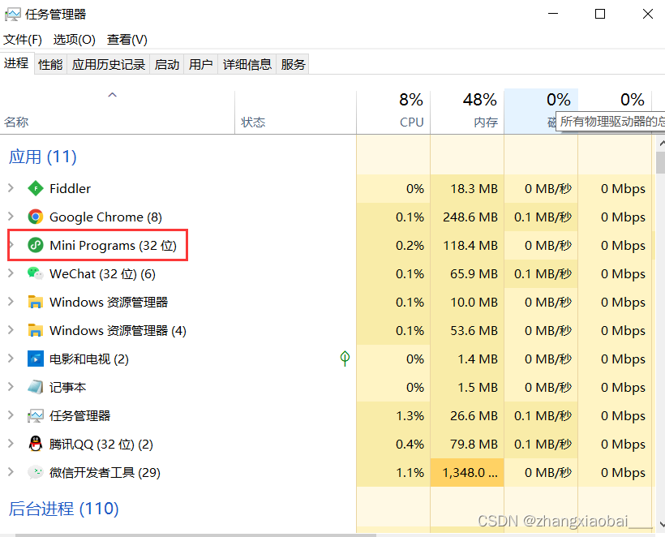665x537 pixels.
Task: Switch to the 启动 tab
Action: pos(167,64)
